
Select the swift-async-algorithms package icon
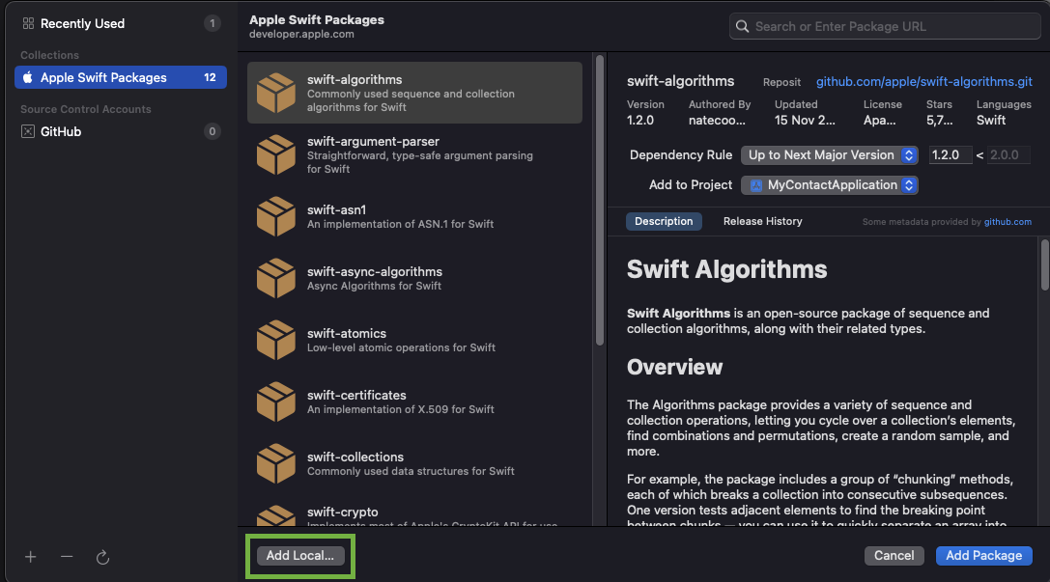pos(276,278)
